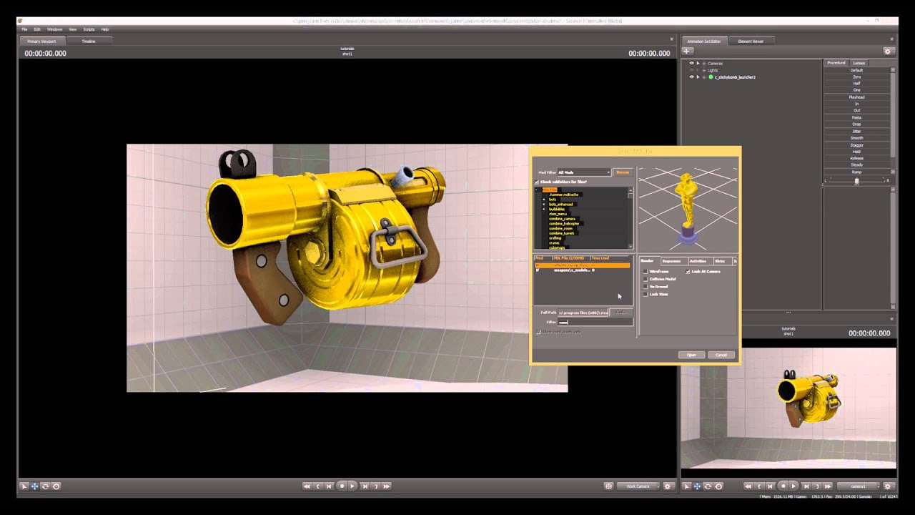This screenshot has width=915, height=515.
Task: Play the shot in secondary viewport
Action: (793, 486)
